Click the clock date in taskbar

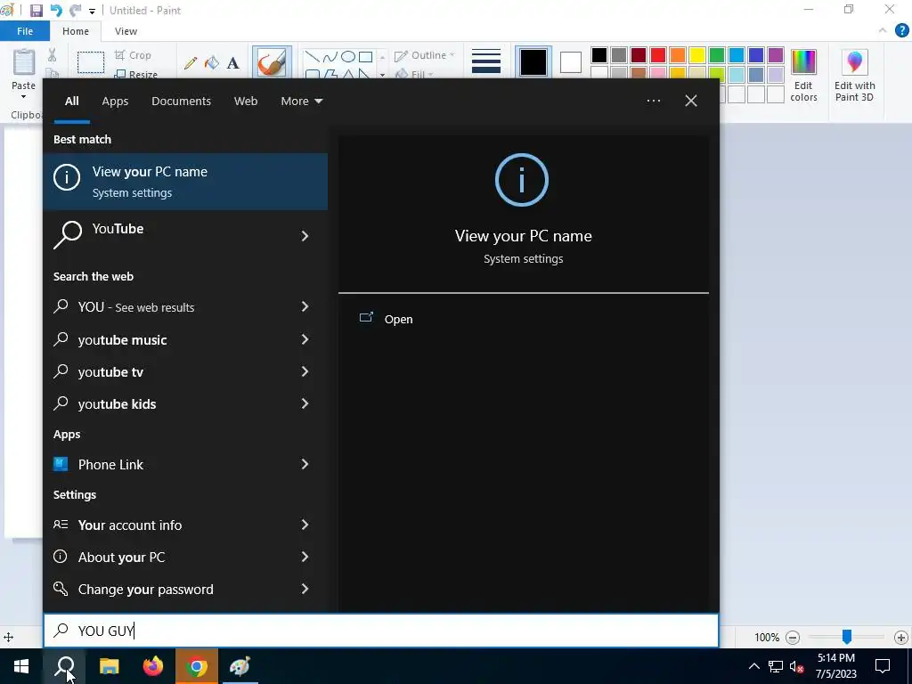pyautogui.click(x=835, y=666)
